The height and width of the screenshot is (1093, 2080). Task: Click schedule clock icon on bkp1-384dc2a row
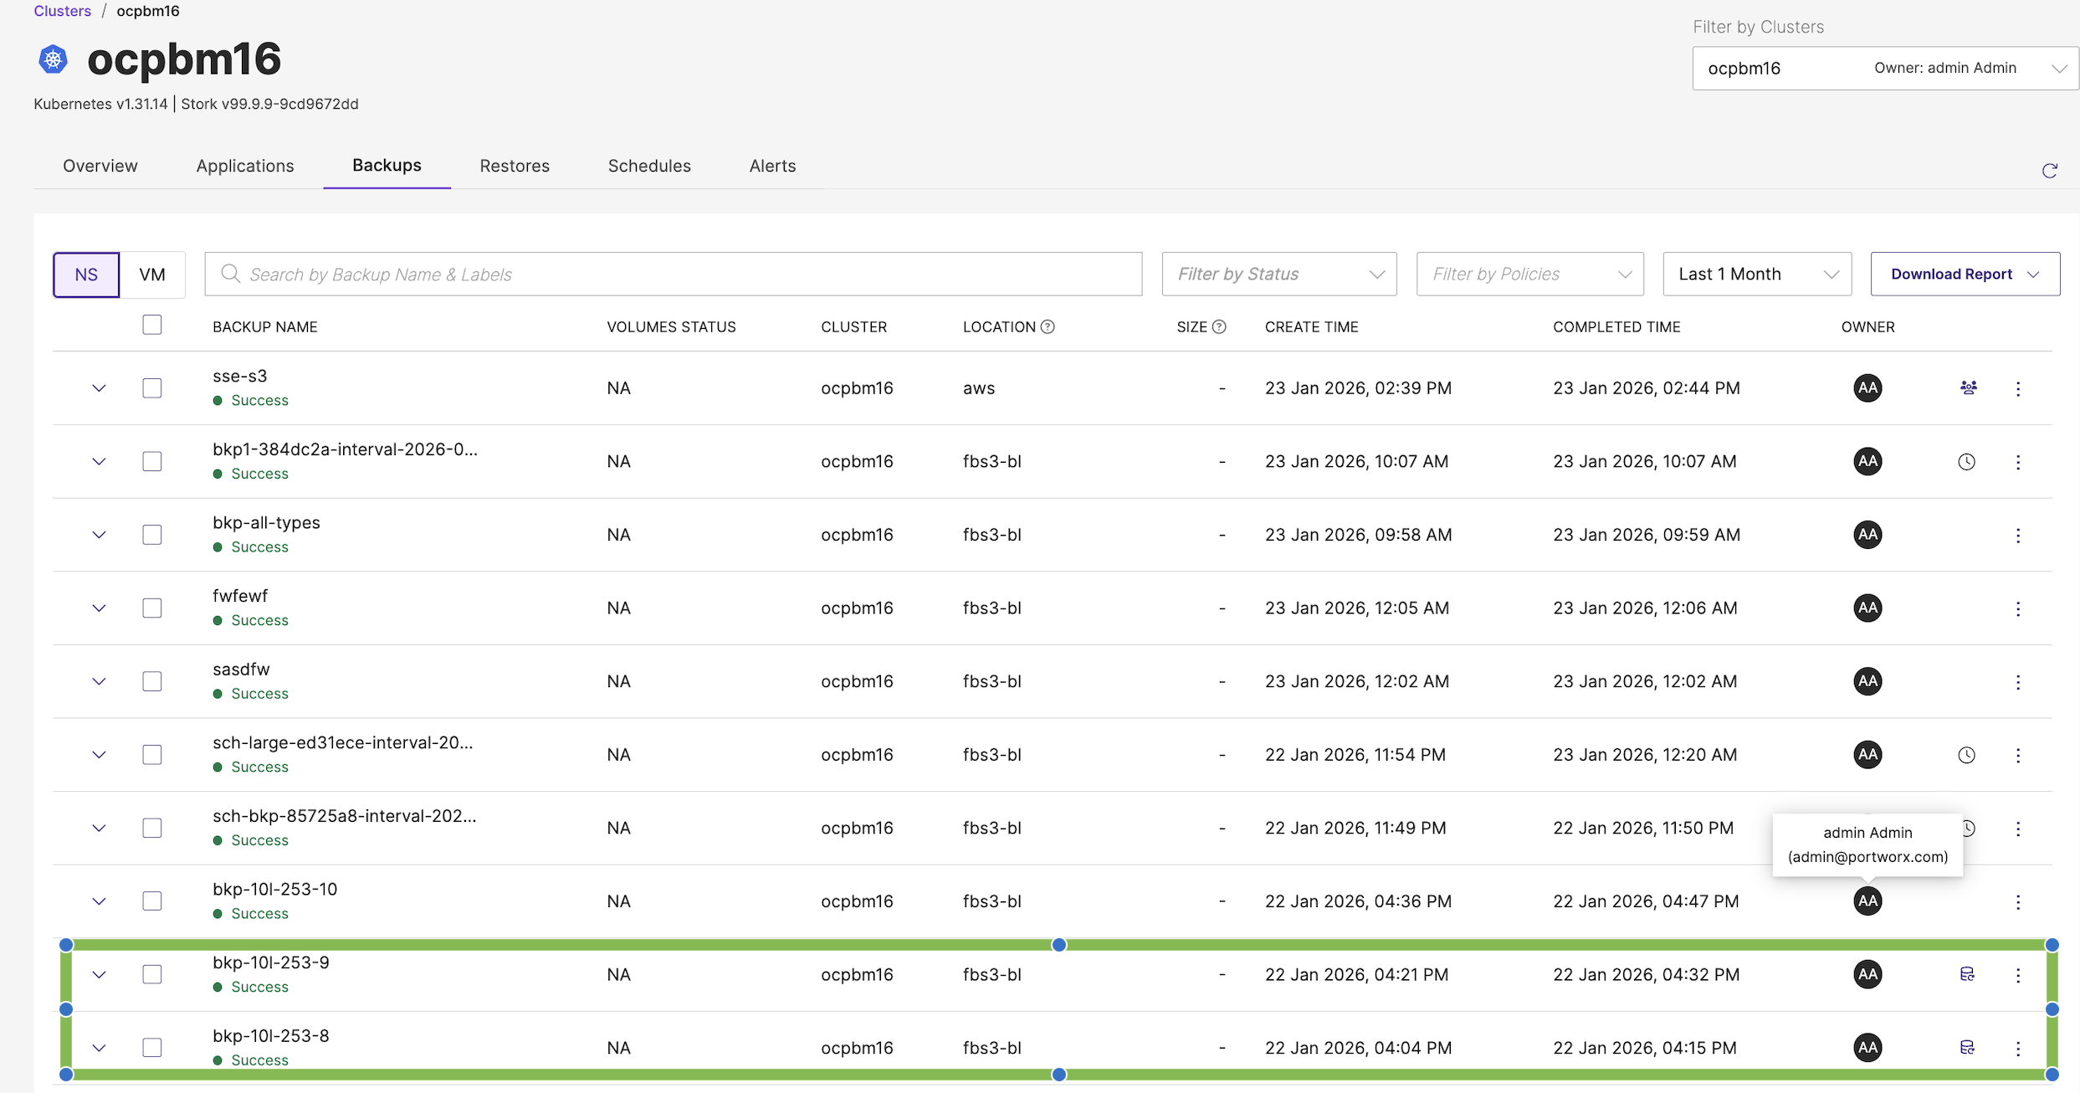coord(1966,461)
